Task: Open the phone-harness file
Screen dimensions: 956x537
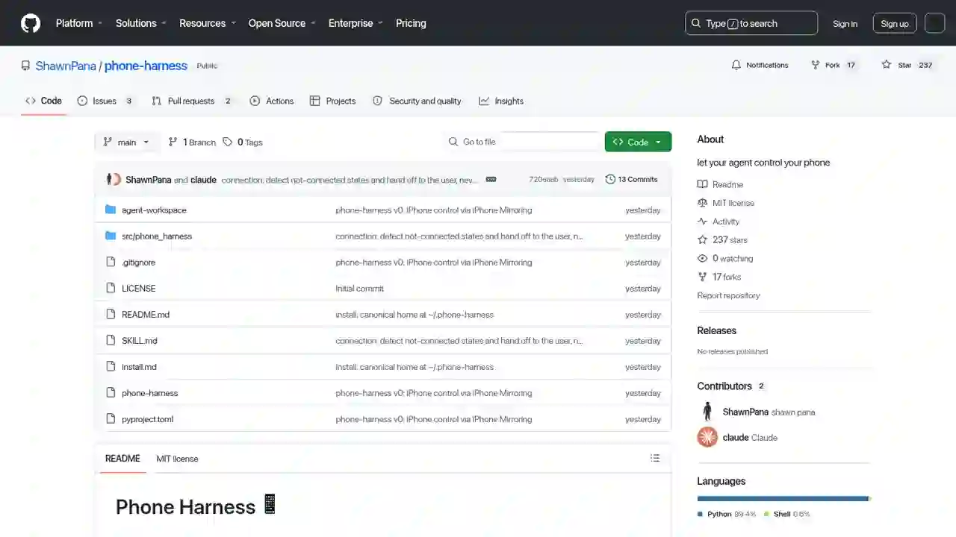Action: pyautogui.click(x=149, y=392)
